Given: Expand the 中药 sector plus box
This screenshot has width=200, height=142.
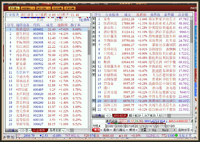Looking at the screenshot, I should pos(94,45).
